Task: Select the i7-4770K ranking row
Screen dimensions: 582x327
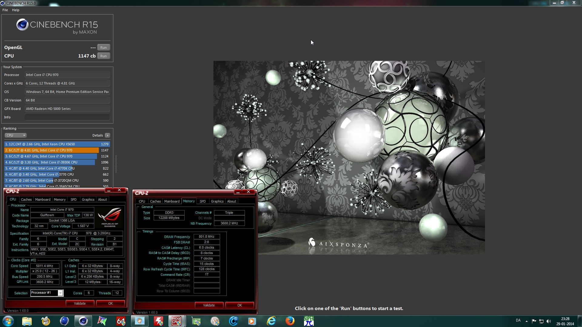Action: click(x=57, y=168)
